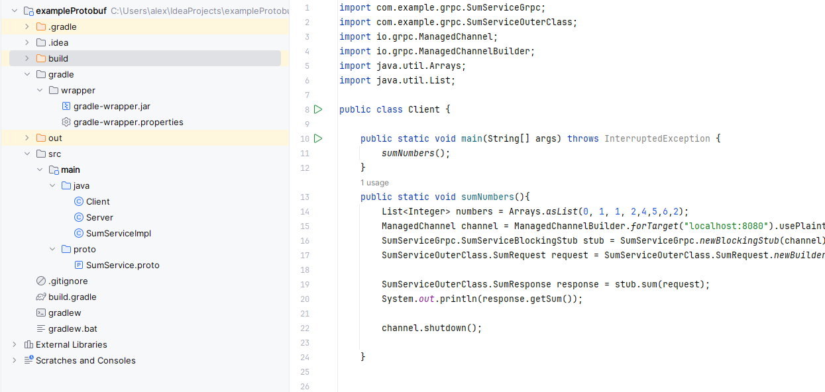
Task: Collapse the main folder
Action: (40, 170)
